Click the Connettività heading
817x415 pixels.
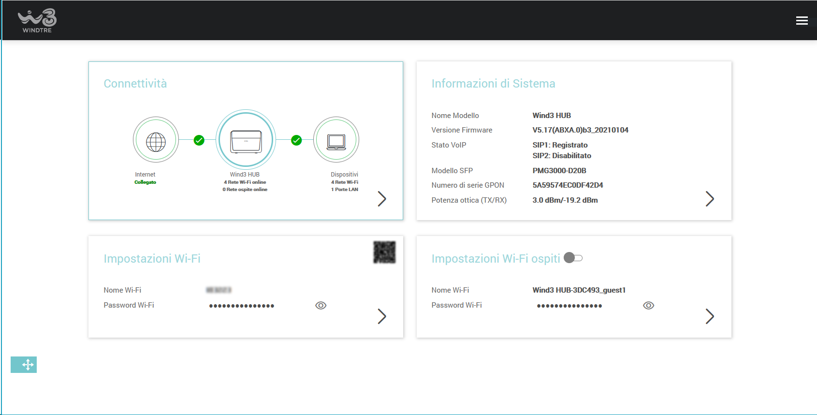tap(135, 84)
